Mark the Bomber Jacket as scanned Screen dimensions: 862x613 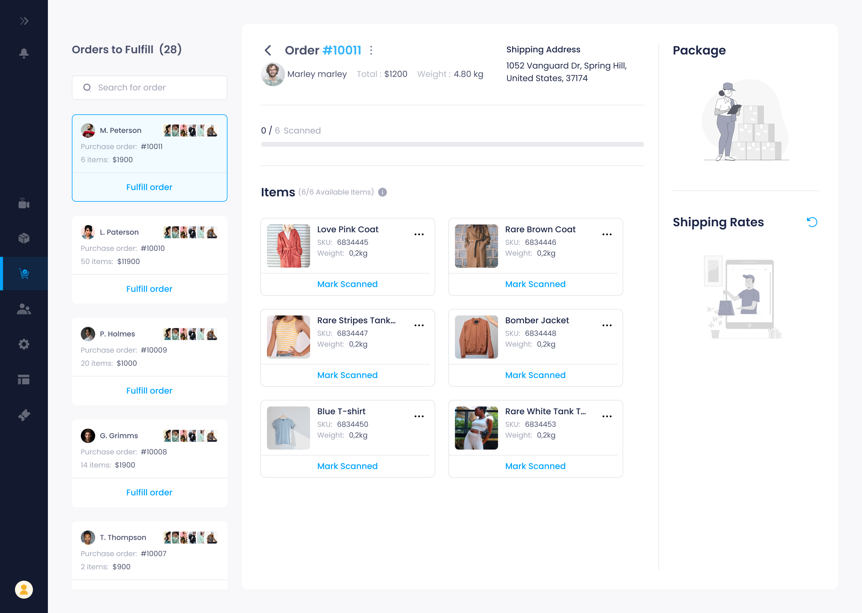[535, 375]
